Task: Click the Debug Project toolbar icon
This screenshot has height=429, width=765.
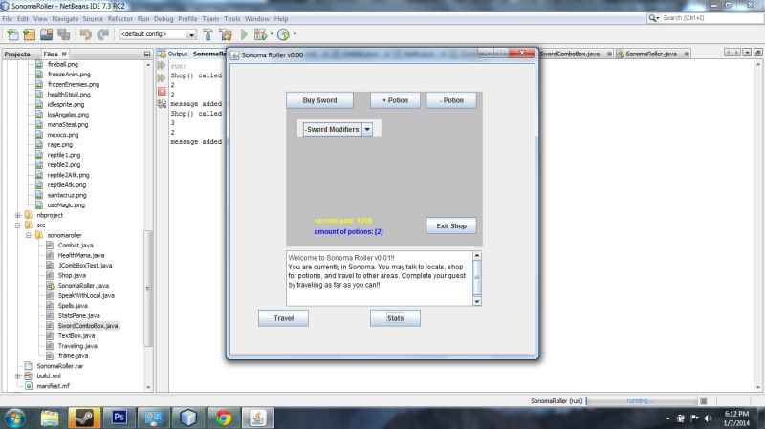Action: coord(260,34)
